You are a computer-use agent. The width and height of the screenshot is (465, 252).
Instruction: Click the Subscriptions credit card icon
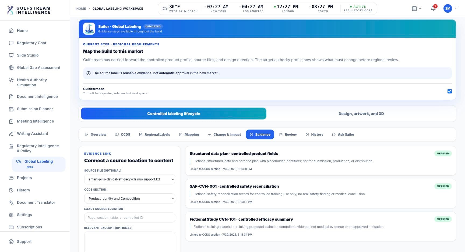click(11, 227)
